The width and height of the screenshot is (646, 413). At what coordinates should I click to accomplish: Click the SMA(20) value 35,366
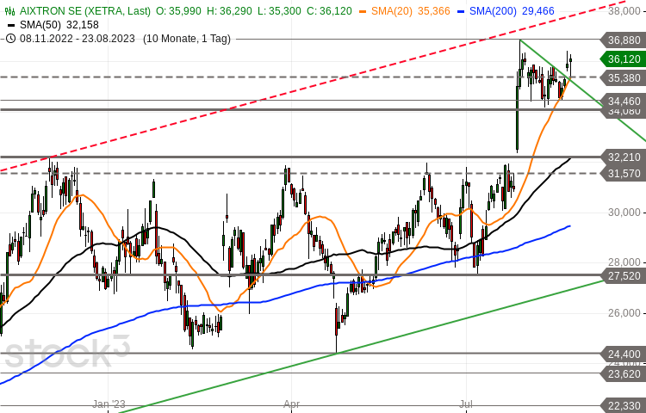click(434, 10)
